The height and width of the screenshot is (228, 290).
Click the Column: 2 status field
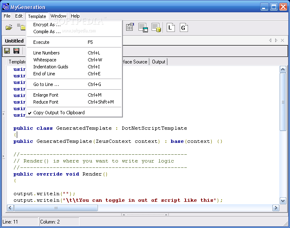point(59,222)
